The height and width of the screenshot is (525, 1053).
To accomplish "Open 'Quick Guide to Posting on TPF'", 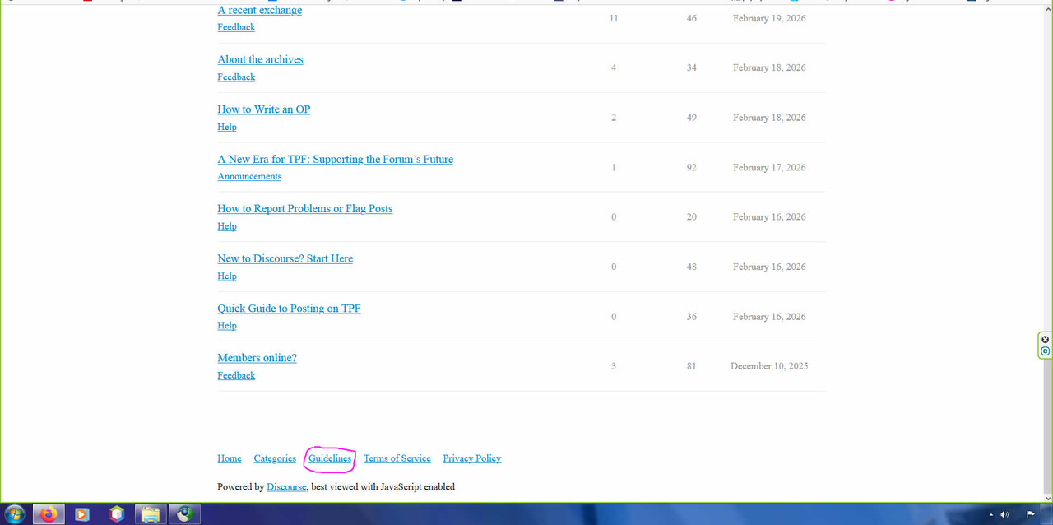I will [x=289, y=308].
